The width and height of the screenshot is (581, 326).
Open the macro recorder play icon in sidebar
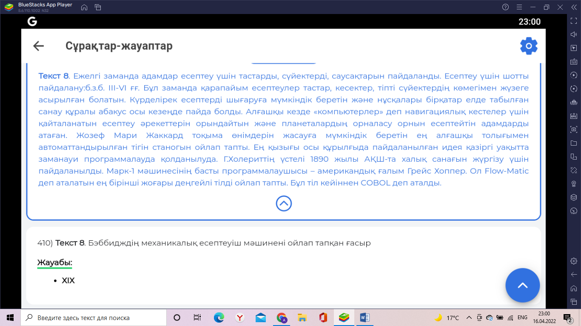click(573, 75)
